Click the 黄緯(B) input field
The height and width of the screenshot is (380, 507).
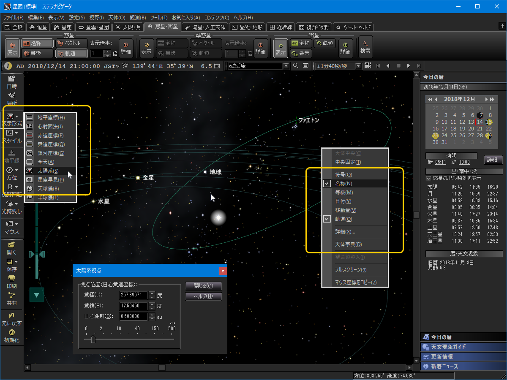(x=134, y=306)
